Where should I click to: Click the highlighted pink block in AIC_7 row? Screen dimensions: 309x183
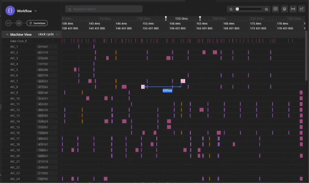[183, 81]
